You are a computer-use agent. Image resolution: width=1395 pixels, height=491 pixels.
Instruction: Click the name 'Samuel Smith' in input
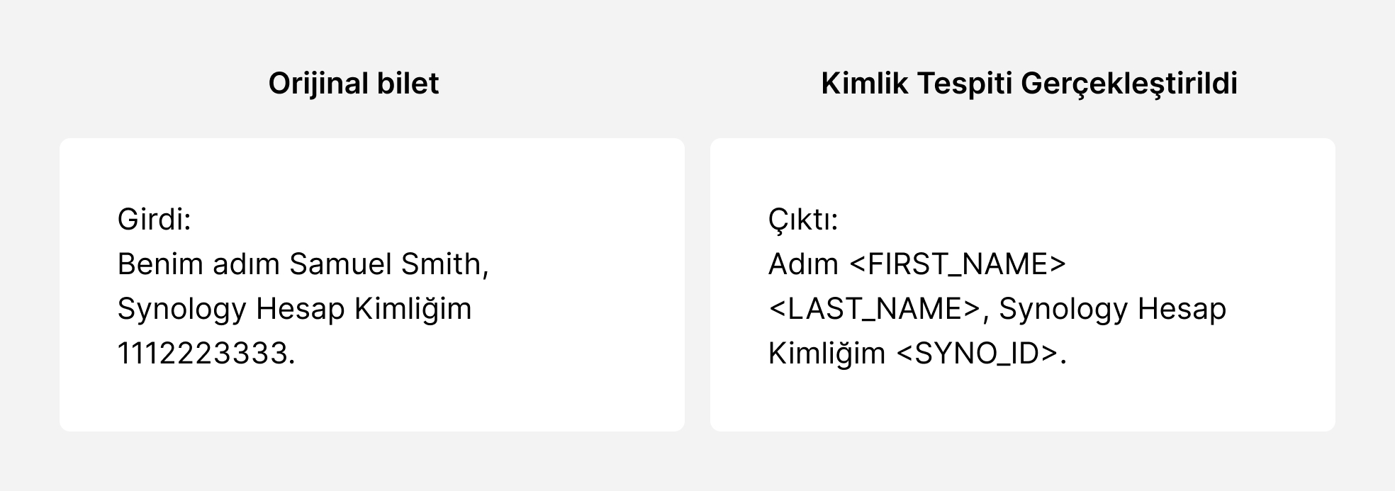pos(386,264)
